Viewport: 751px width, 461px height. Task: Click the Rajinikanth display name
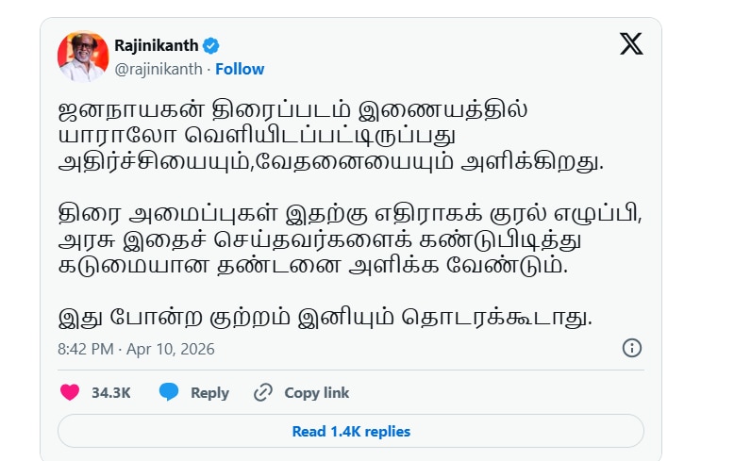[157, 45]
